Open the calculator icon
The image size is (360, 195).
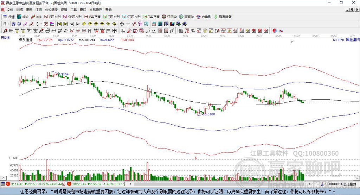click(160, 24)
